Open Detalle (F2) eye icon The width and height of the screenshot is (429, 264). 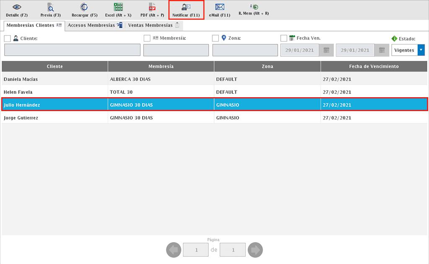tap(17, 8)
